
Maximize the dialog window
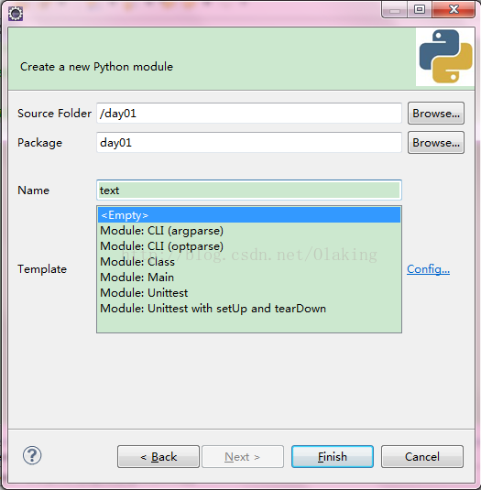(x=420, y=9)
